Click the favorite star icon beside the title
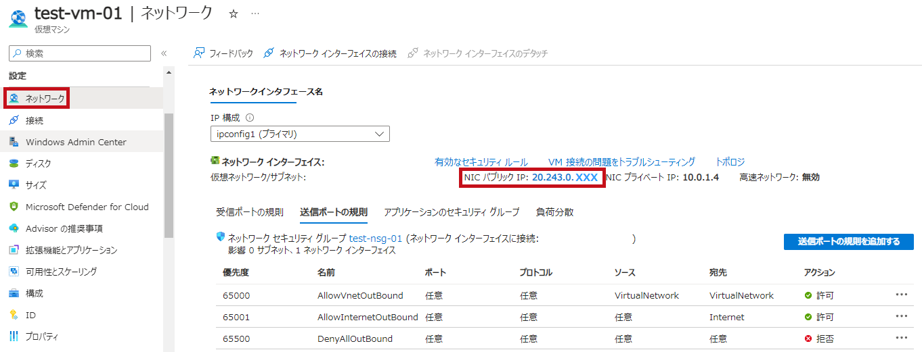Viewport: 922px width, 352px height. coord(234,13)
